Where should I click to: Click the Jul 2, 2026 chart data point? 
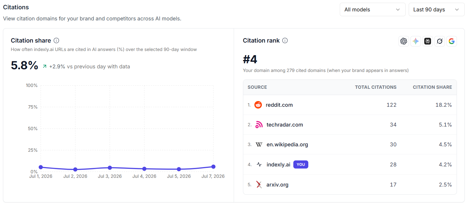75,169
